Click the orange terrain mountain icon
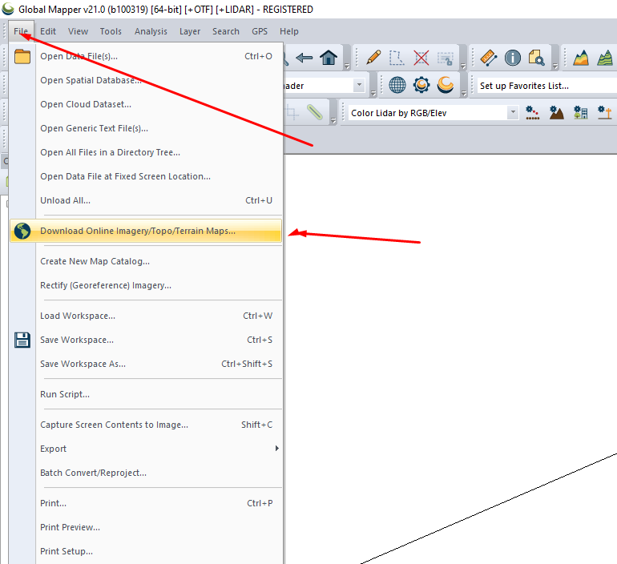This screenshot has width=617, height=564. pos(581,58)
